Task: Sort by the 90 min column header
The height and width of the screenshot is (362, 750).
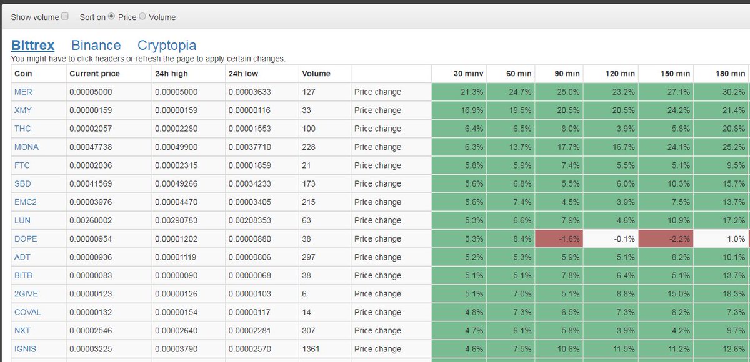Action: tap(559, 74)
